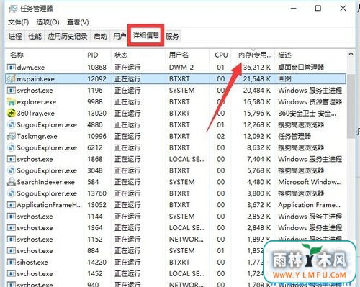Screen dimensions: 360x287
Task: Click description Windows 资源管理器
Action: point(310,102)
